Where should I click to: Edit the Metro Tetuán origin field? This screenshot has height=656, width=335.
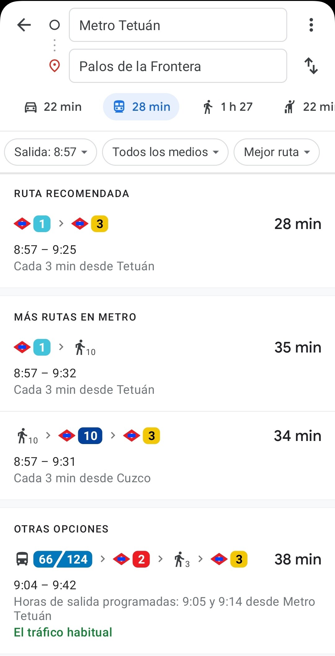tap(178, 25)
